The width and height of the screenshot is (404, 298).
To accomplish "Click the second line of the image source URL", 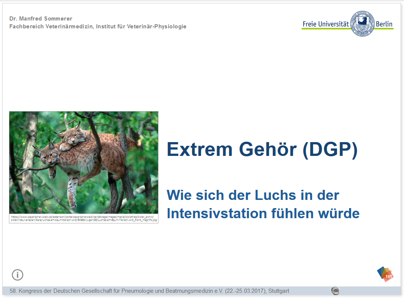I will [x=83, y=220].
